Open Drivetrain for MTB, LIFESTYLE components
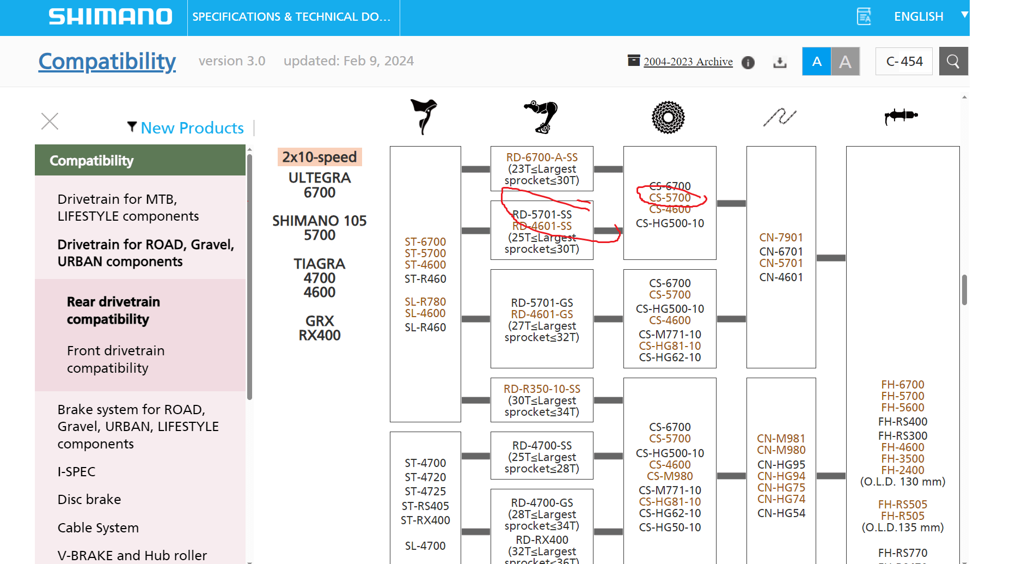1016x564 pixels. coord(128,208)
